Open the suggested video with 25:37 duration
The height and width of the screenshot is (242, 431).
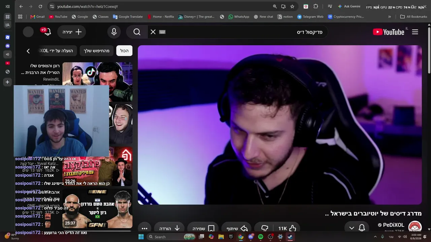tap(97, 208)
